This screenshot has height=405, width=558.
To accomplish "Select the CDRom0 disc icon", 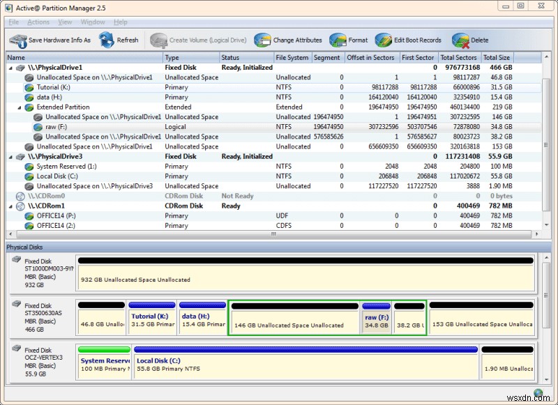I will coord(21,196).
